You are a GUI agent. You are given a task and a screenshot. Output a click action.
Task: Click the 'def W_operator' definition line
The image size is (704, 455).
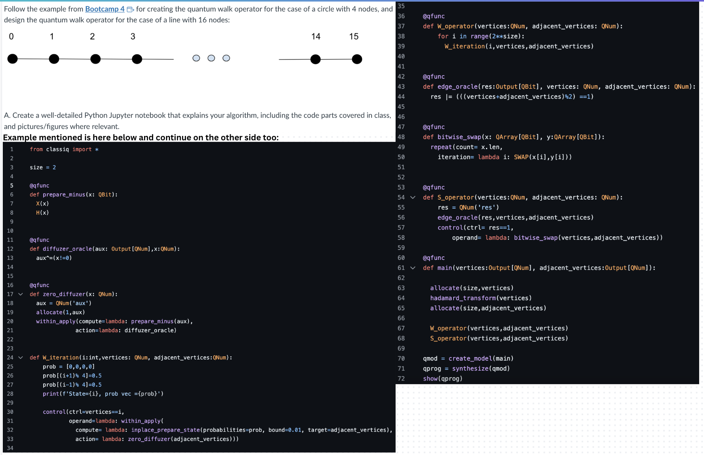[x=523, y=26]
